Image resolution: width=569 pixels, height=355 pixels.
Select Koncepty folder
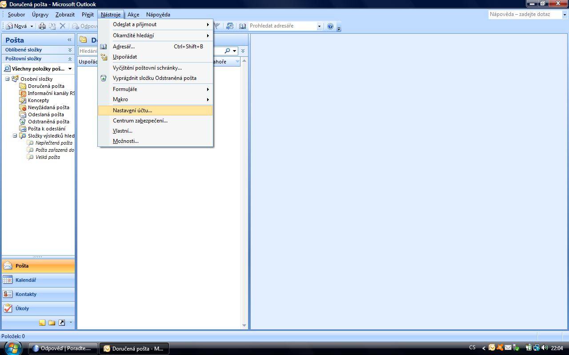(x=38, y=100)
